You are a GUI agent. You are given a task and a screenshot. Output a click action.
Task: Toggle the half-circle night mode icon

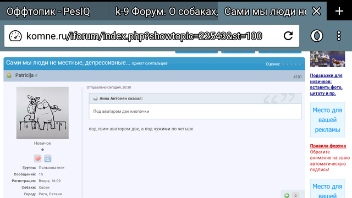(317, 36)
